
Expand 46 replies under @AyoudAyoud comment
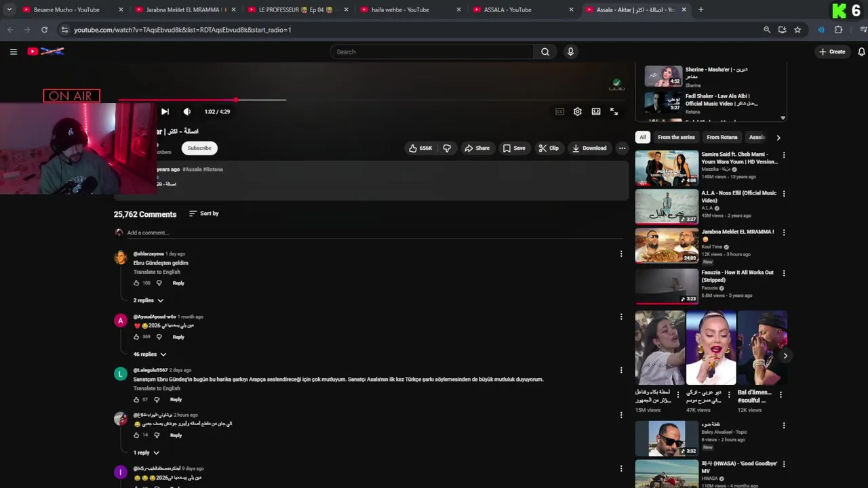pyautogui.click(x=150, y=354)
